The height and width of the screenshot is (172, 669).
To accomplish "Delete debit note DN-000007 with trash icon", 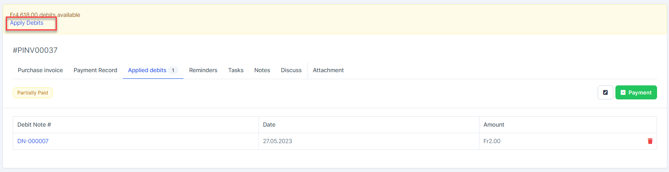I will click(x=650, y=141).
